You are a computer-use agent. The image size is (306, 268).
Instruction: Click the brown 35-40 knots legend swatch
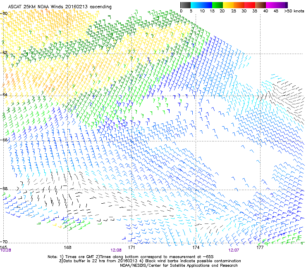261,5
